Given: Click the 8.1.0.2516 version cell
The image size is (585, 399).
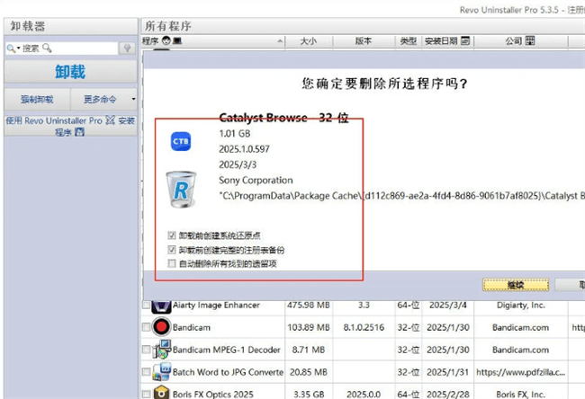Looking at the screenshot, I should 364,327.
